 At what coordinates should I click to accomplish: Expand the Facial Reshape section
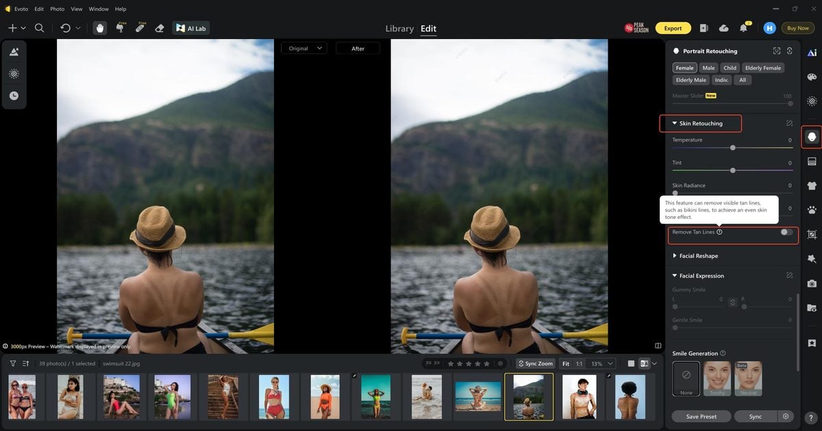pos(698,256)
